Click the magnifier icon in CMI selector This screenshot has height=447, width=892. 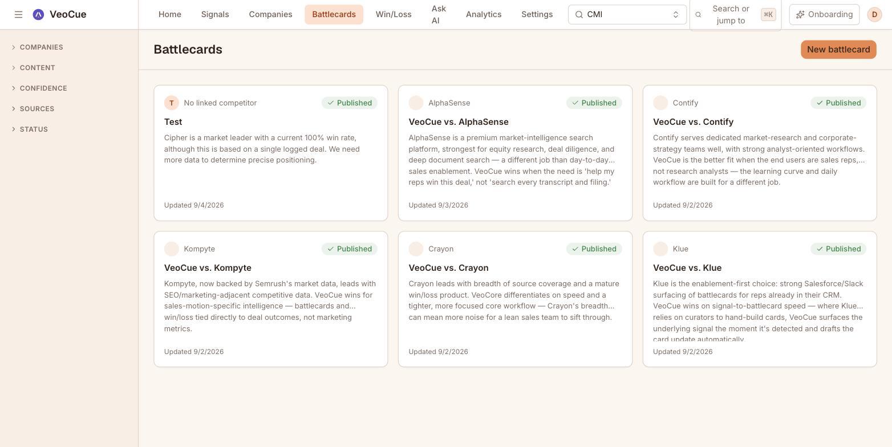(579, 14)
